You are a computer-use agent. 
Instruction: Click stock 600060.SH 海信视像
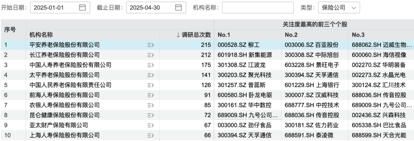tap(379, 55)
